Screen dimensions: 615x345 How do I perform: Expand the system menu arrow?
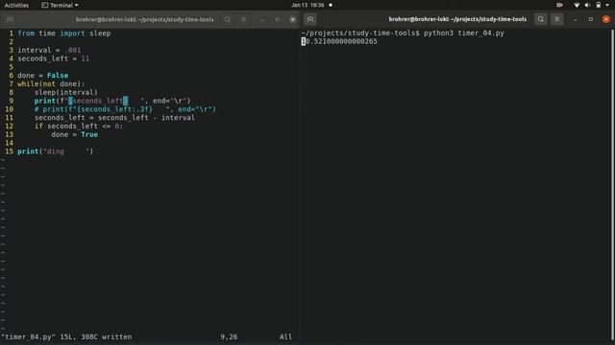tap(607, 5)
